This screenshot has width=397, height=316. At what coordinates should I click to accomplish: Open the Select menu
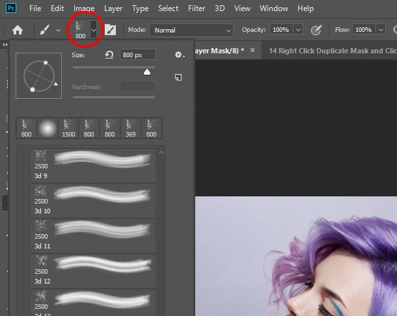[x=168, y=8]
